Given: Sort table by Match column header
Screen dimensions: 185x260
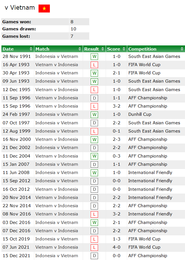Looking at the screenshot, I should 58,49.
